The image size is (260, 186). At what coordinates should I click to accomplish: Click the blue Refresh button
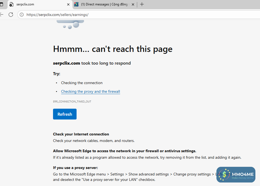[65, 114]
